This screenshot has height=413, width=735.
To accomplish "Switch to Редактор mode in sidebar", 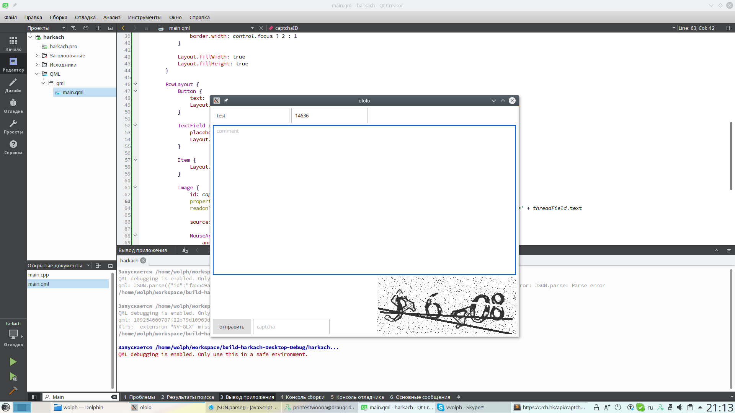I will point(13,64).
